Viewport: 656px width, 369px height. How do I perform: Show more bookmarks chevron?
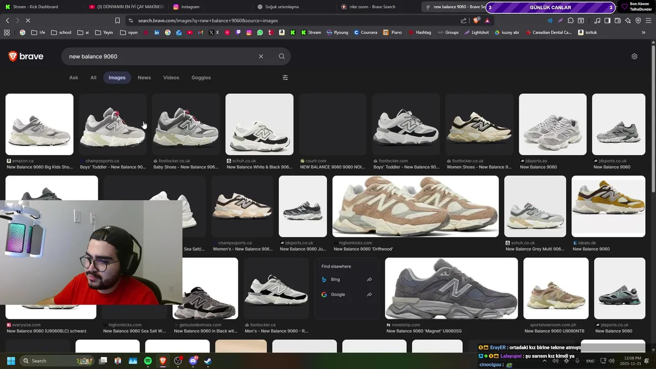(x=644, y=32)
